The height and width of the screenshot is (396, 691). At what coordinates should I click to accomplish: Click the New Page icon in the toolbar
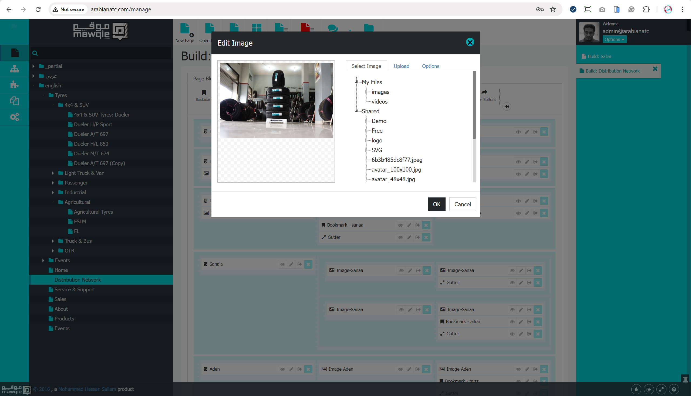(185, 29)
